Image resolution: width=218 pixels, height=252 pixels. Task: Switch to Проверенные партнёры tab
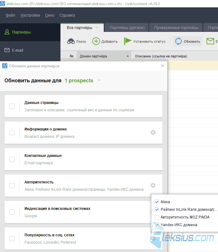click(x=176, y=28)
